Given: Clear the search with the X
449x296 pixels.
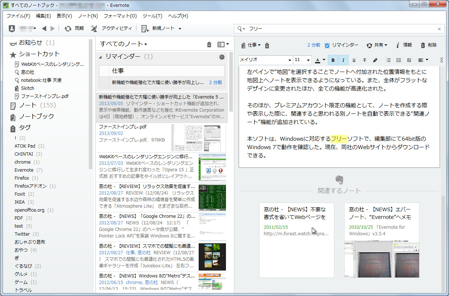Looking at the screenshot, I should coord(439,29).
